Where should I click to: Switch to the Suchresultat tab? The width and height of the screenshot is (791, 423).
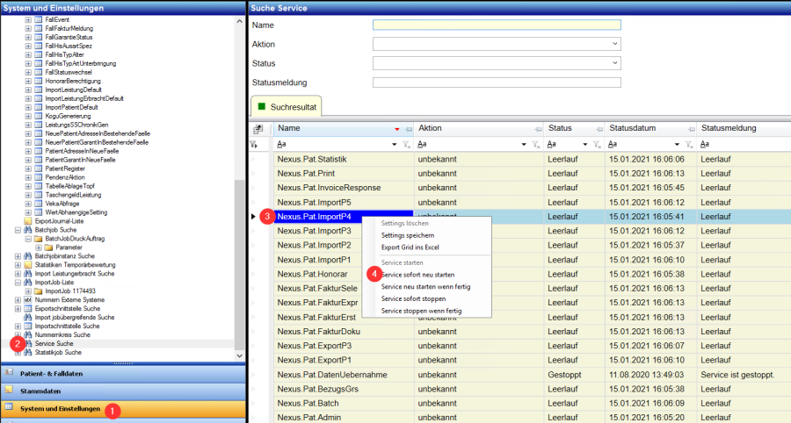287,106
